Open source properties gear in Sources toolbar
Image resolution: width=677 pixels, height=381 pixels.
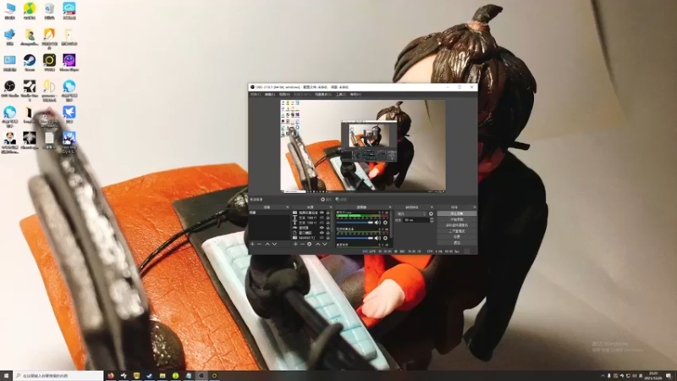point(309,244)
